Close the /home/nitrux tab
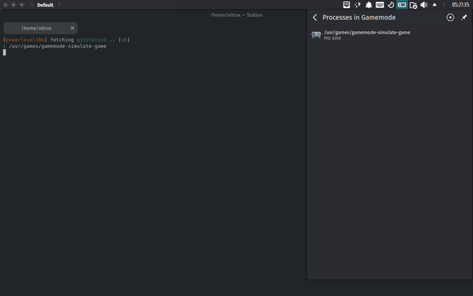This screenshot has width=473, height=296. click(x=72, y=28)
